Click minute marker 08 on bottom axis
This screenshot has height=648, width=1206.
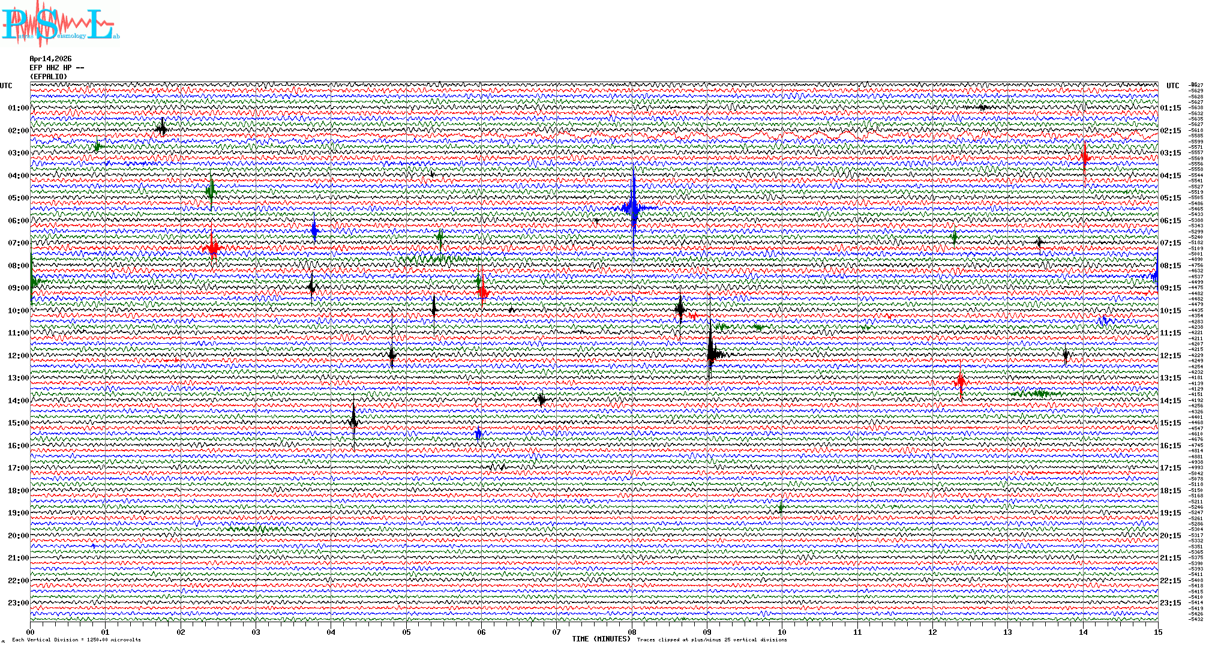coord(632,632)
